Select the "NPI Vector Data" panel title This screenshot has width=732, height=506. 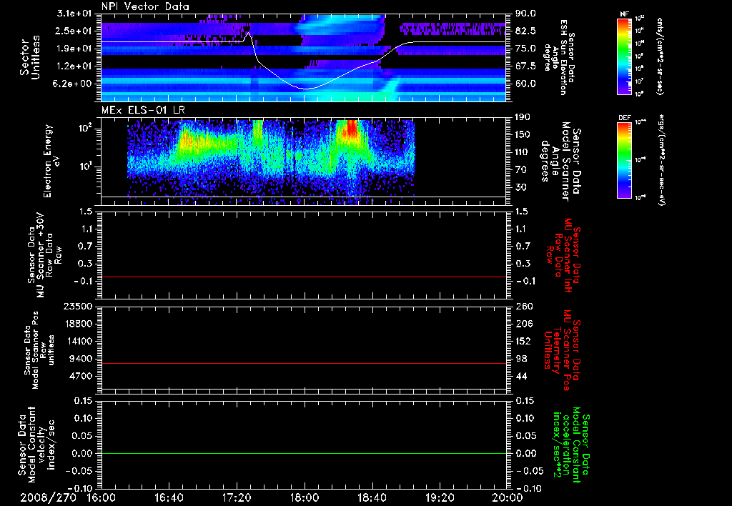click(145, 6)
